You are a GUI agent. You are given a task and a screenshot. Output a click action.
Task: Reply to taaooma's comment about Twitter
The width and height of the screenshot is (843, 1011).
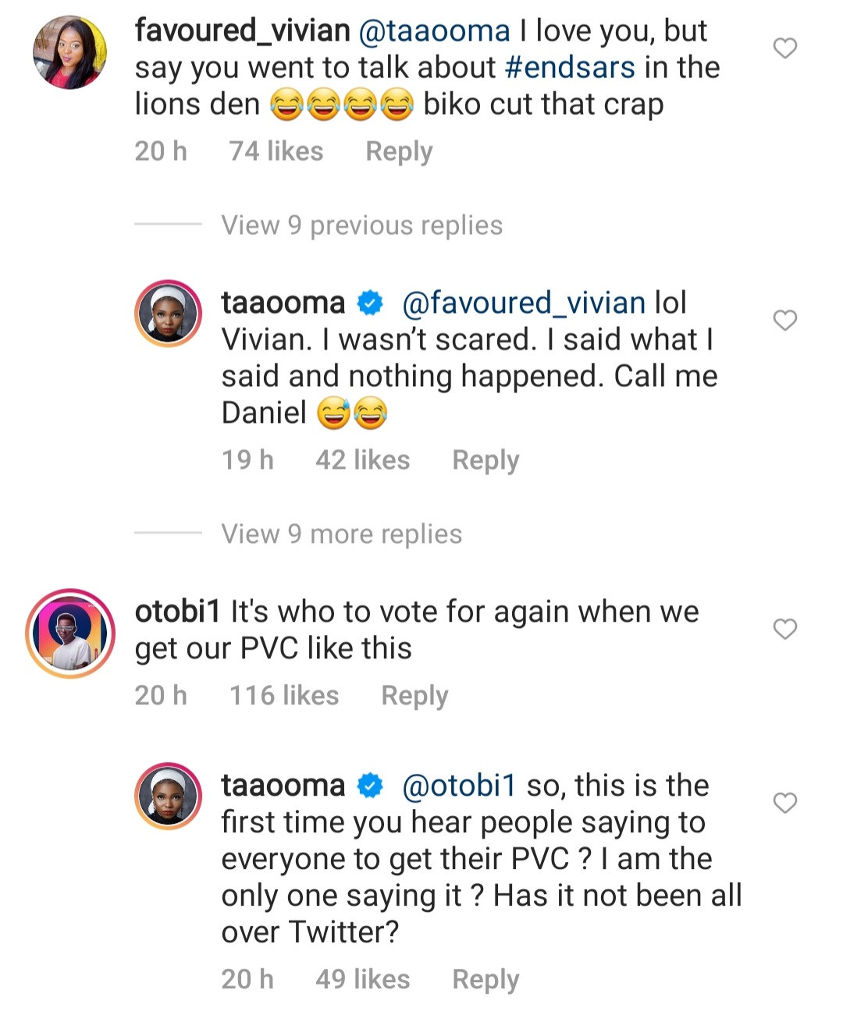(x=486, y=980)
